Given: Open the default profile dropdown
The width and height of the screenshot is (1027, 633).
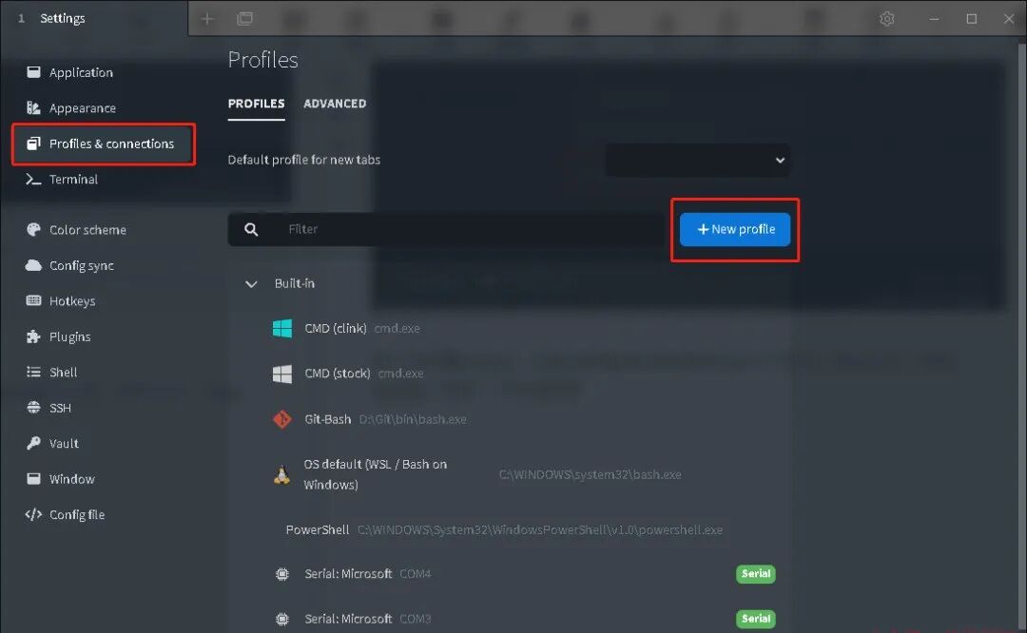Looking at the screenshot, I should pyautogui.click(x=697, y=160).
